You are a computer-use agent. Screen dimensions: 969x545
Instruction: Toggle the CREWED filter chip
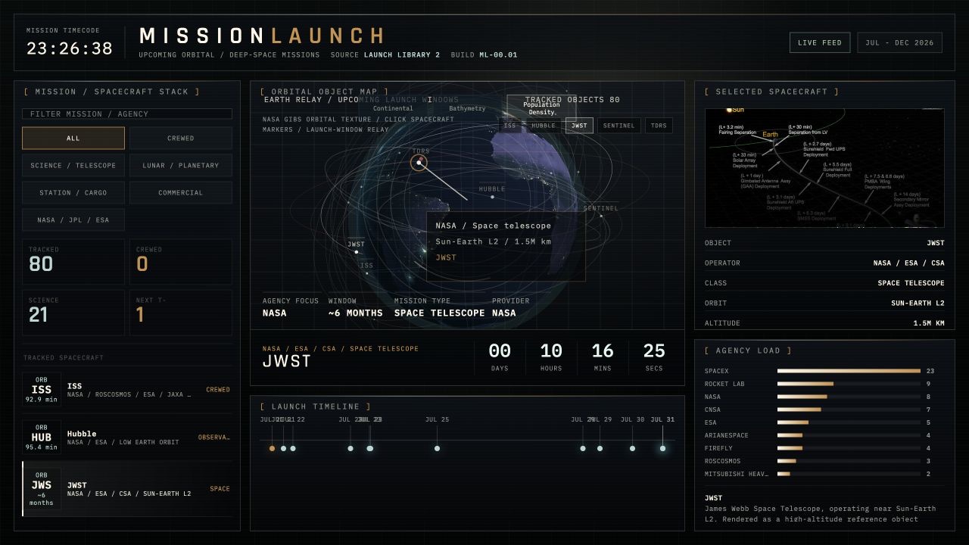pos(181,138)
